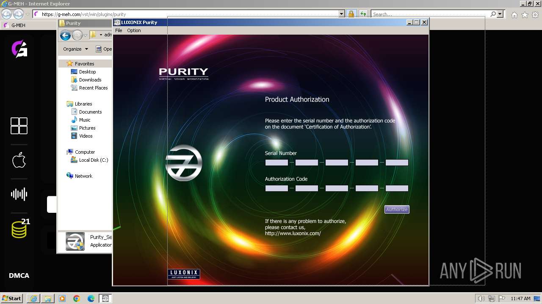Viewport: 542px width, 304px height.
Task: Expand the address bar autocomplete dropdown
Action: point(342,14)
